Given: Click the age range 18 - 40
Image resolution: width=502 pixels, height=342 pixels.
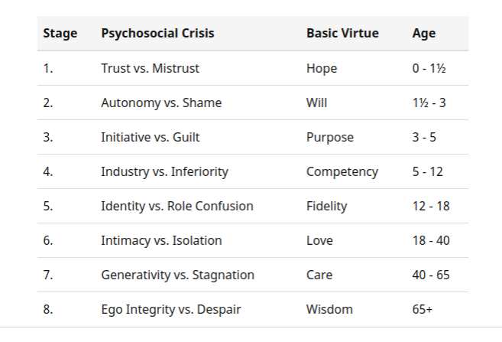Looking at the screenshot, I should (431, 240).
